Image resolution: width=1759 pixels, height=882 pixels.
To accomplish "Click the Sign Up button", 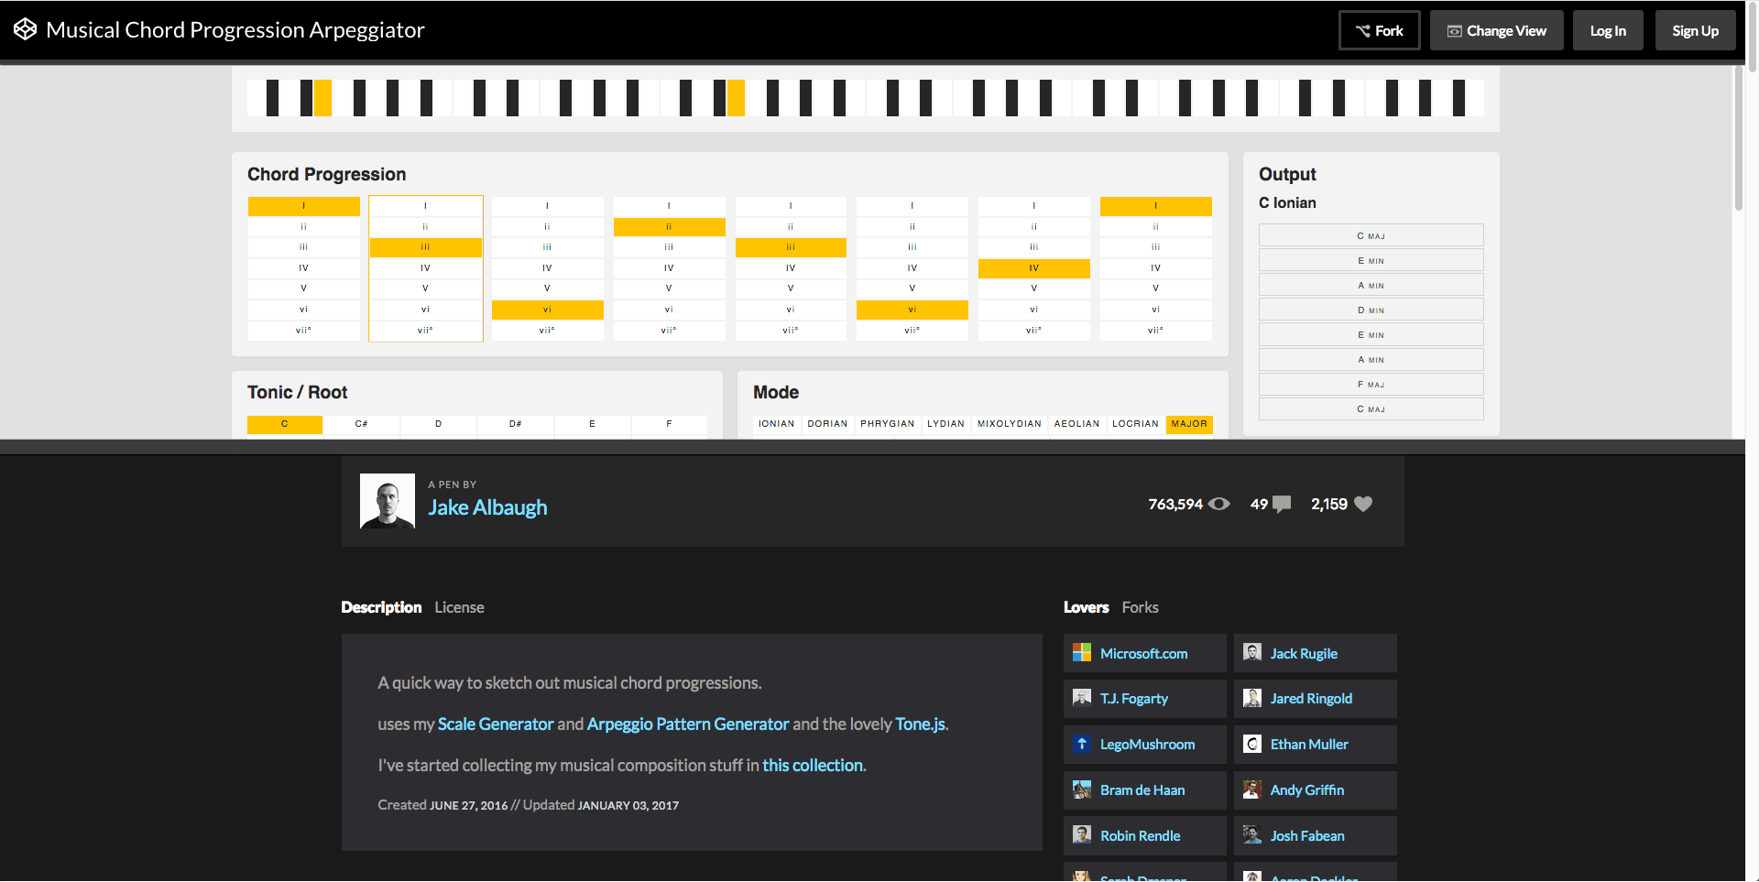I will tap(1695, 31).
